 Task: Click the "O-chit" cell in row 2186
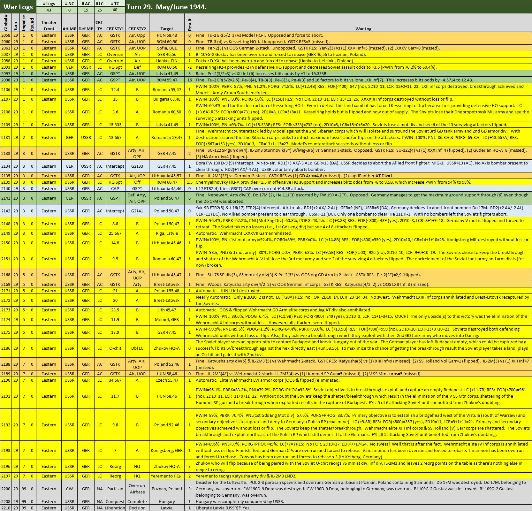coord(115,348)
